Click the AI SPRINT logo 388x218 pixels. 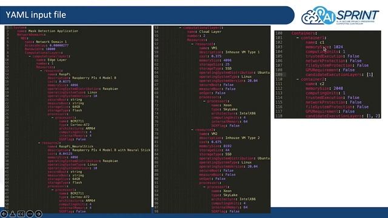point(339,15)
